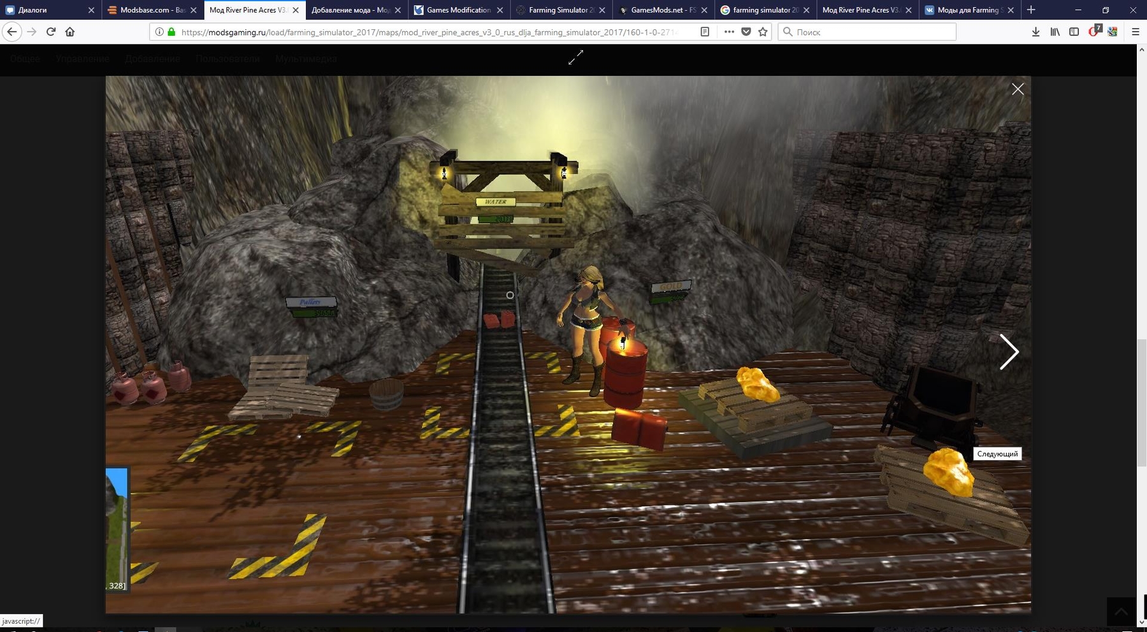The height and width of the screenshot is (632, 1147).
Task: Toggle reader view in address bar
Action: [705, 32]
